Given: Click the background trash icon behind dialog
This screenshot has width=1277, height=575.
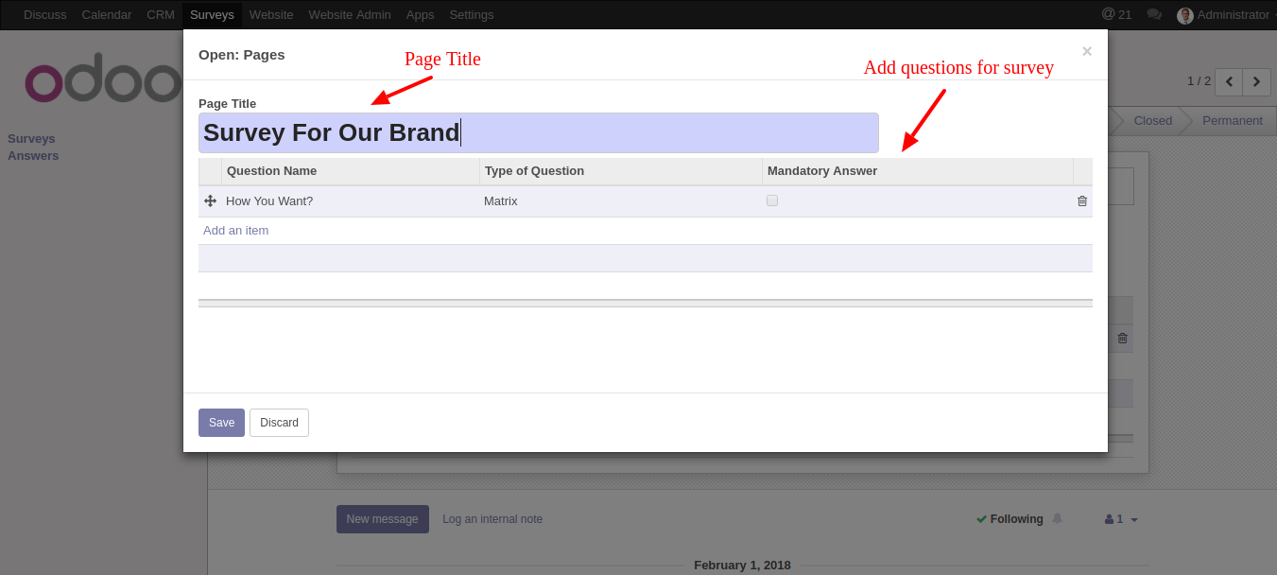Looking at the screenshot, I should click(x=1123, y=338).
